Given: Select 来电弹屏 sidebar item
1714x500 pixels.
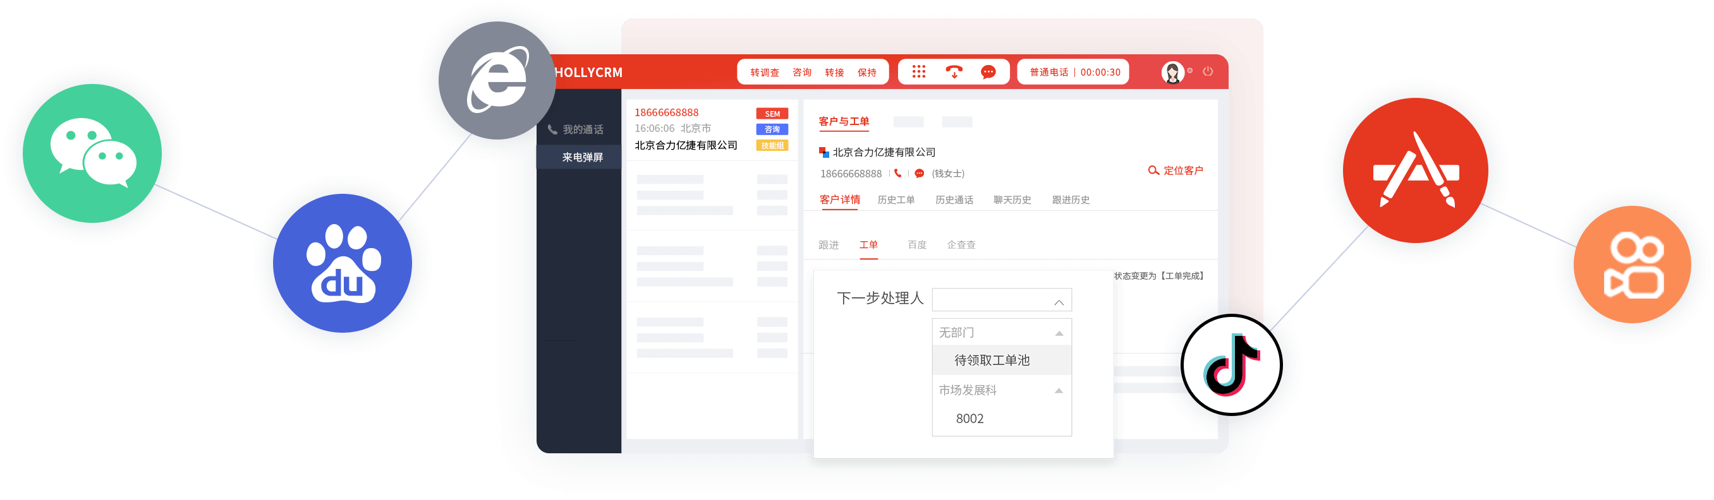Looking at the screenshot, I should [579, 158].
